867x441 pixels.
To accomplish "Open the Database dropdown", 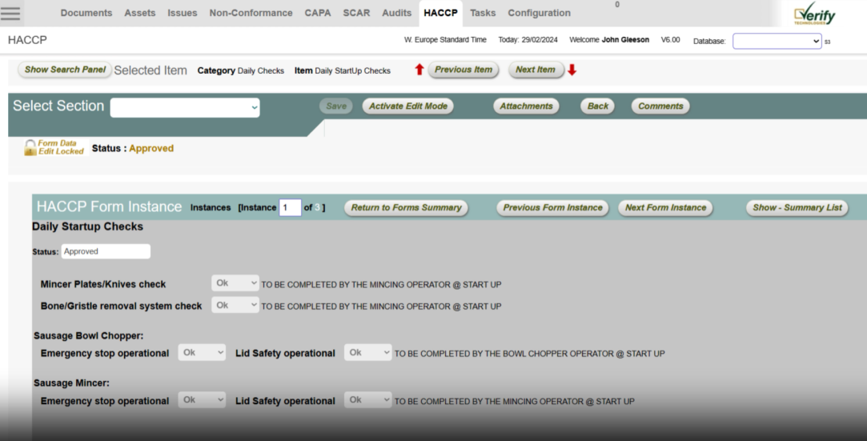I will (777, 41).
